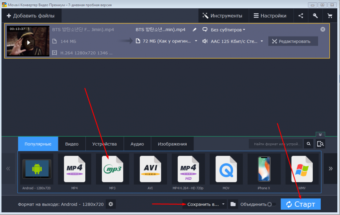The image size is (340, 215).
Task: Click the share icon in top toolbar
Action: (x=301, y=16)
